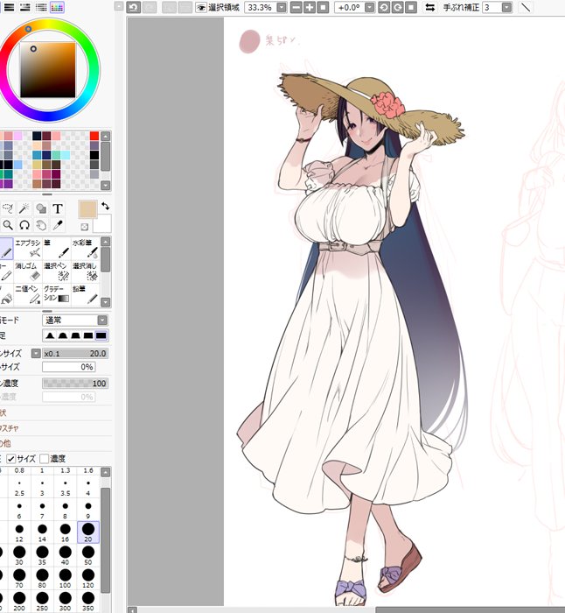Open the 手ぶれ補正 stabilizer dropdown

click(x=506, y=7)
